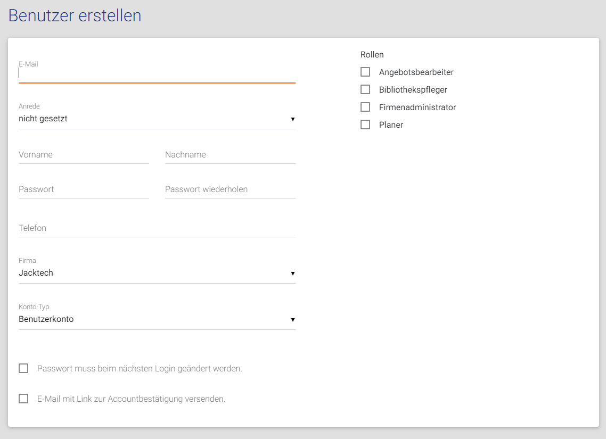Click the 'nicht gesetzt' Anrede value

pyautogui.click(x=43, y=119)
